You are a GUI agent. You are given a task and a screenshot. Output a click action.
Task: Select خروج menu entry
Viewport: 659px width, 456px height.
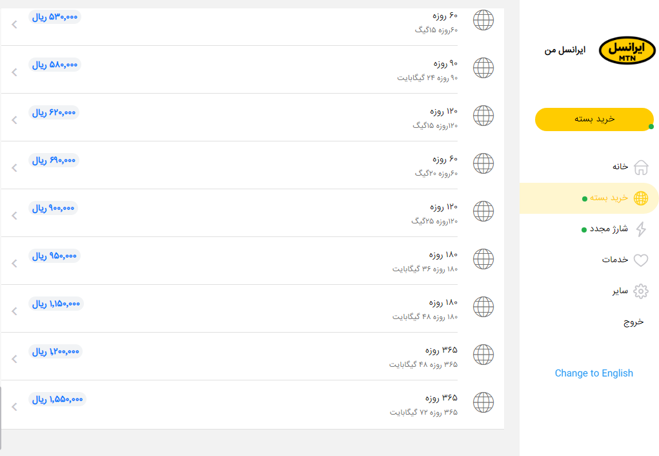pos(633,322)
